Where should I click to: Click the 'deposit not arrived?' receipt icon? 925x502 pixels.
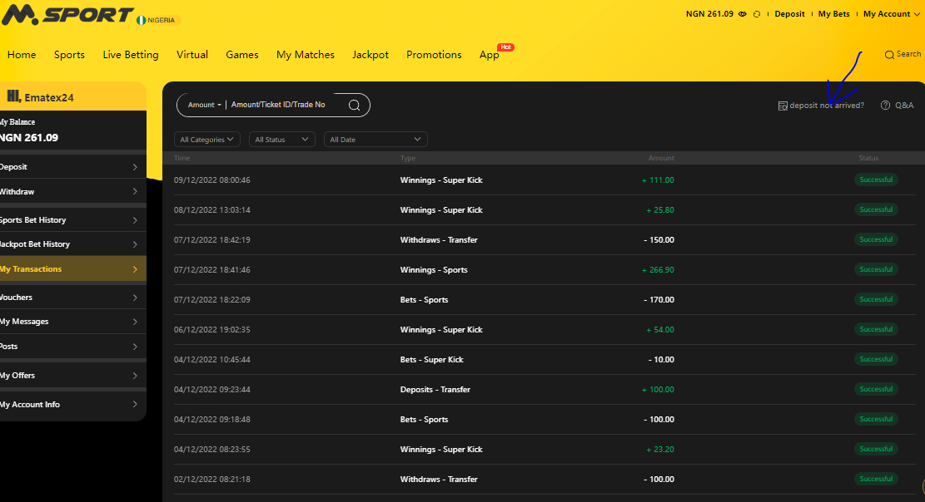[783, 106]
